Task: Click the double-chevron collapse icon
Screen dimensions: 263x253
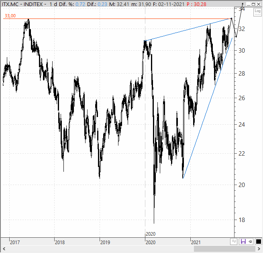Action: (234, 242)
